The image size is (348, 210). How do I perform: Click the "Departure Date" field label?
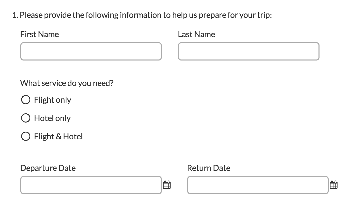(48, 168)
